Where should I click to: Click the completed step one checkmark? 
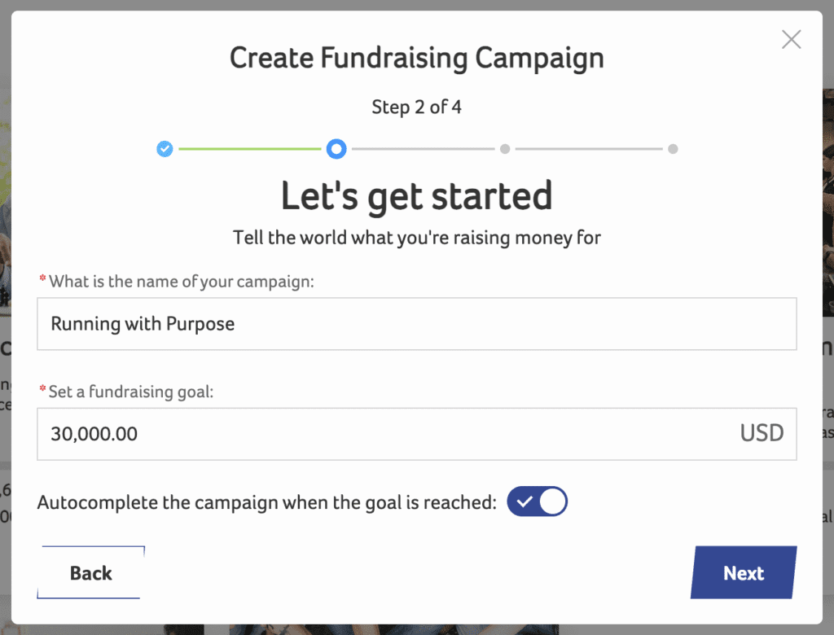165,149
